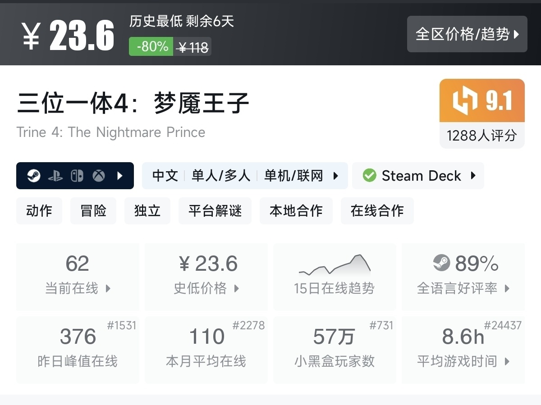This screenshot has height=405, width=541.
Task: Open the 在线合作 tag
Action: coord(377,211)
